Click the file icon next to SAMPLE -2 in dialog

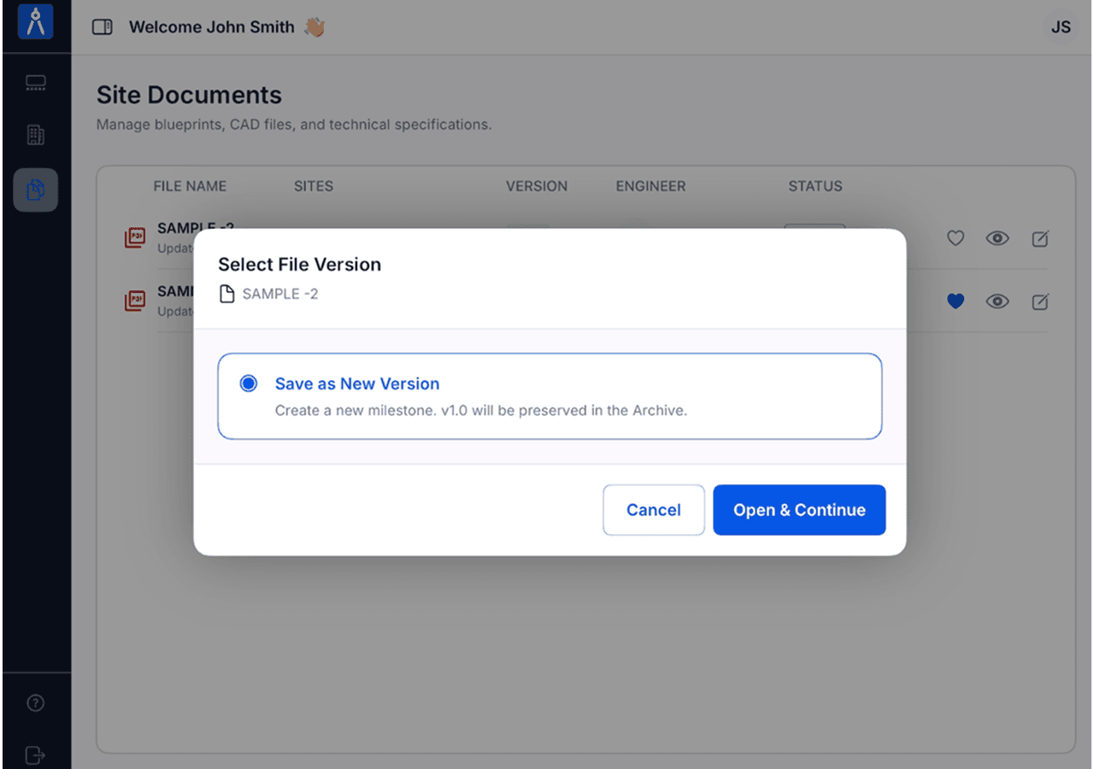coord(226,294)
